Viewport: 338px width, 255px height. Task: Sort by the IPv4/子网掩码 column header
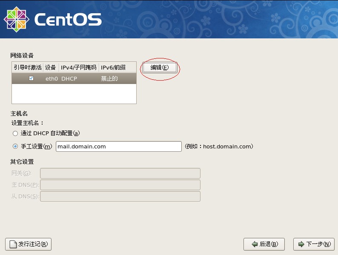click(79, 67)
